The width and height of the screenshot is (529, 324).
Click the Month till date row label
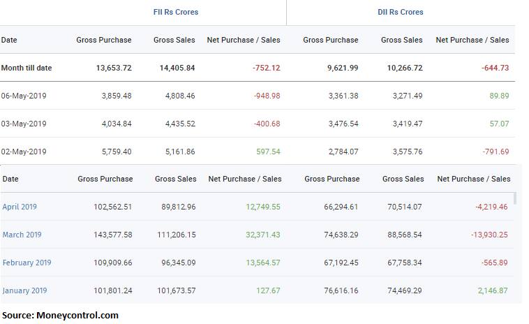click(27, 68)
